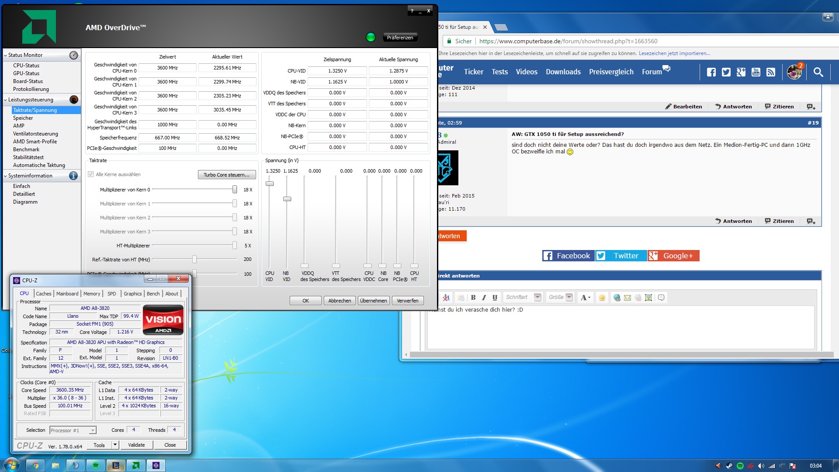The width and height of the screenshot is (839, 472).
Task: Click the multi-quote icon on post #19
Action: pyautogui.click(x=811, y=221)
